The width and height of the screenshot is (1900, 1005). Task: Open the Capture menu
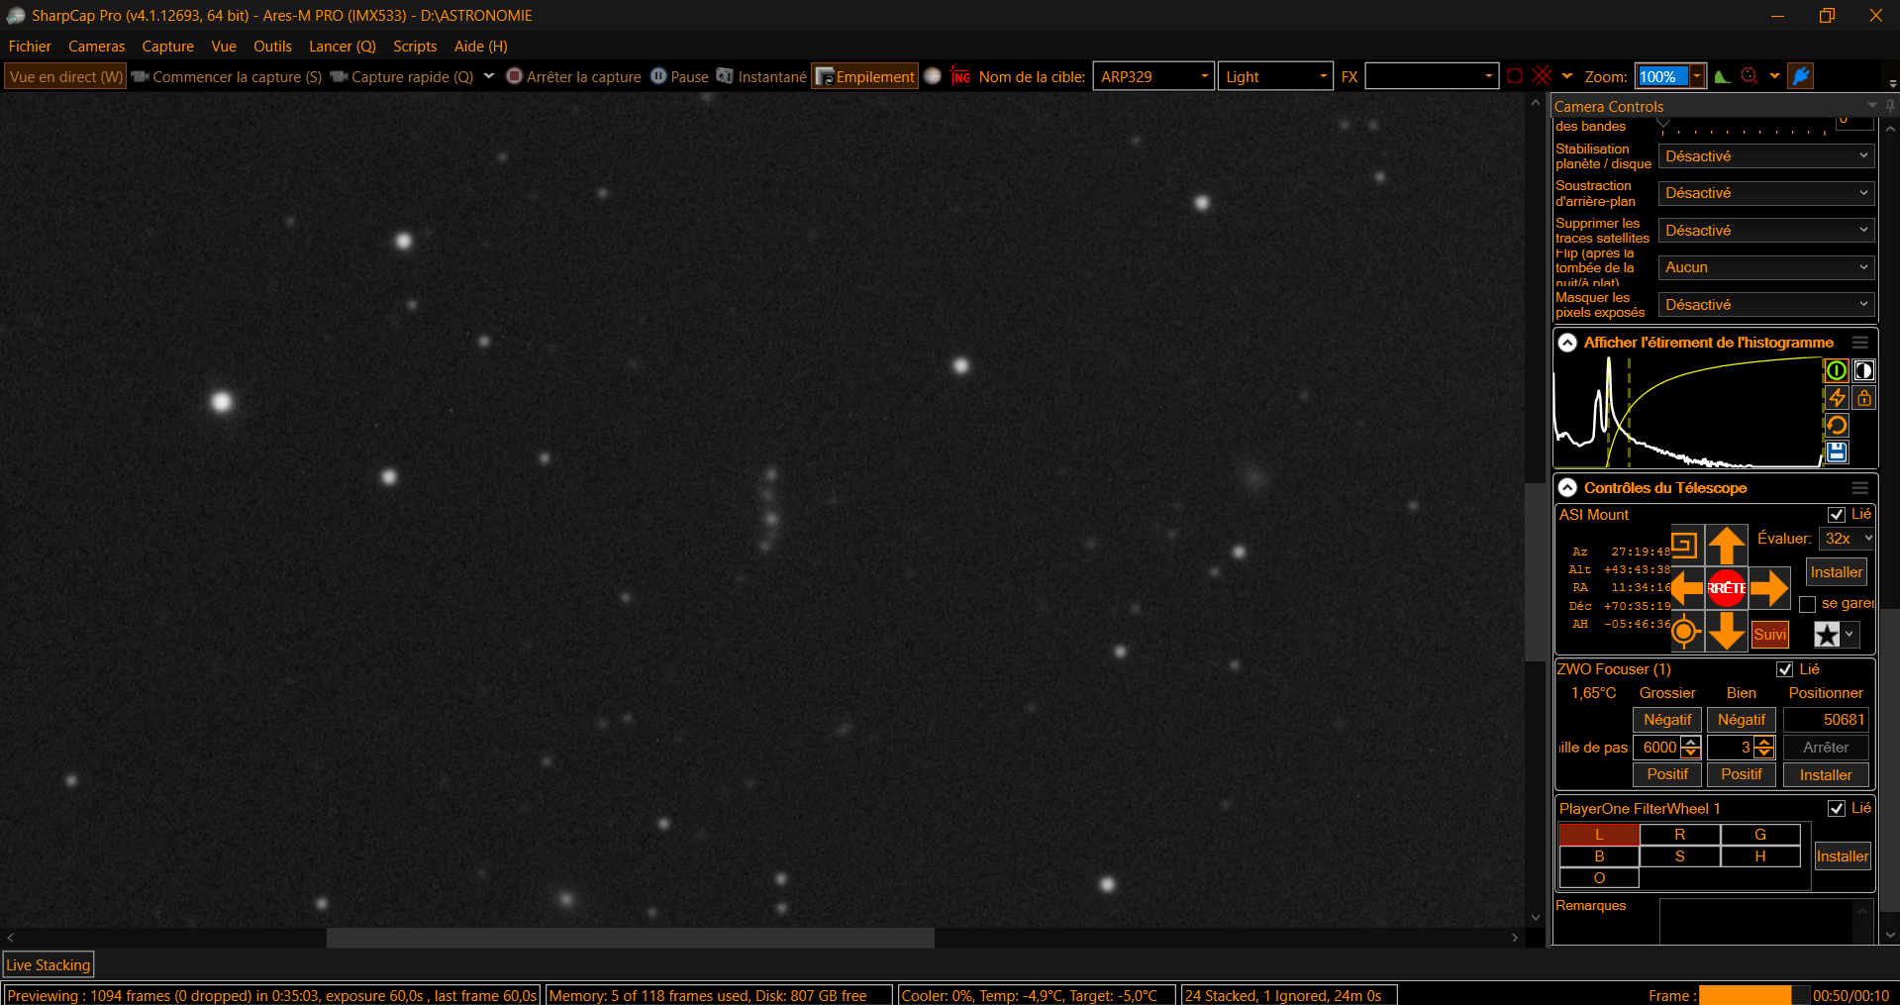167,47
